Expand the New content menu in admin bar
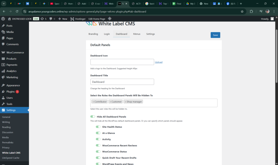This screenshot has height=165, width=278. tap(62, 19)
